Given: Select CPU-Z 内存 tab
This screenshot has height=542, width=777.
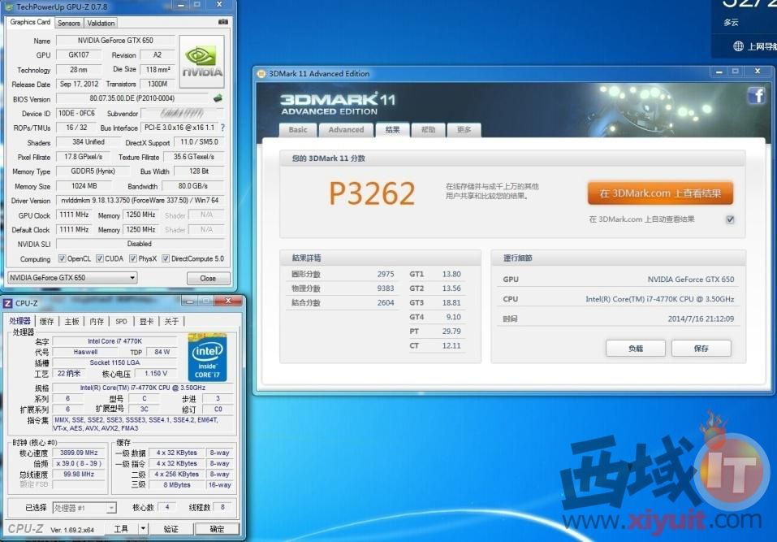Looking at the screenshot, I should [x=97, y=321].
